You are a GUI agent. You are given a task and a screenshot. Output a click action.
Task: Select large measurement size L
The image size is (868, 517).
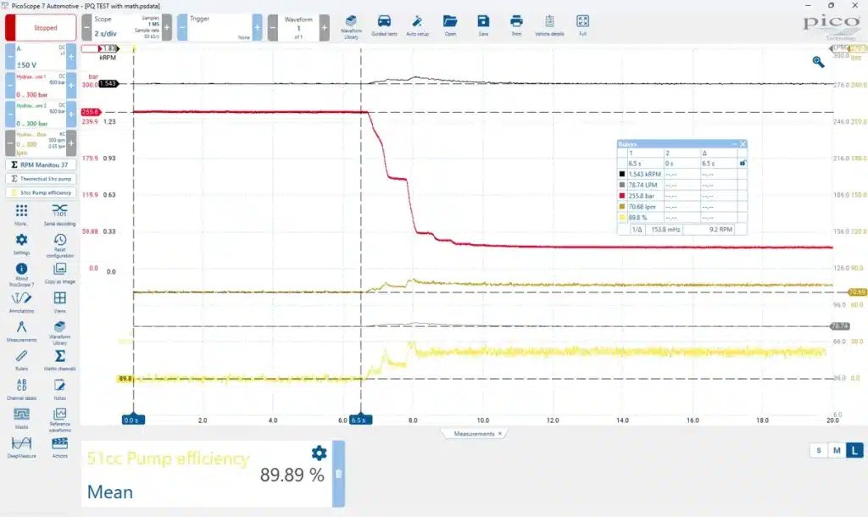coord(854,451)
